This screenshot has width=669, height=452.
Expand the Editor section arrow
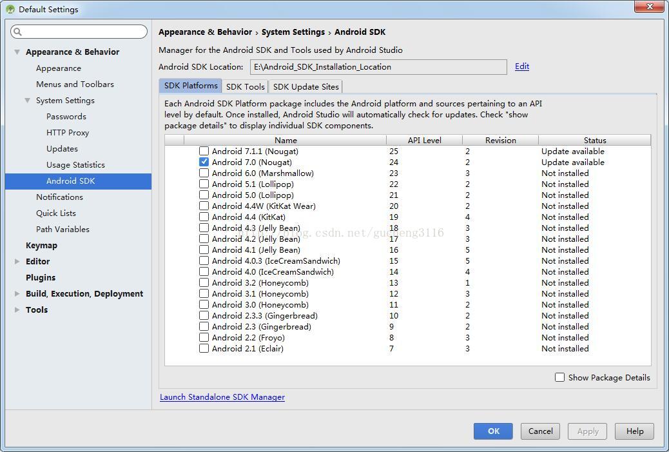coord(17,261)
